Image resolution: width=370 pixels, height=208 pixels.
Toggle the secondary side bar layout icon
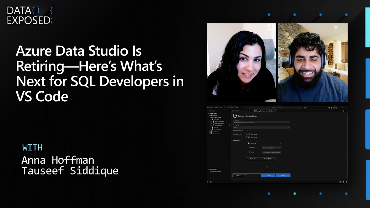tap(336, 108)
